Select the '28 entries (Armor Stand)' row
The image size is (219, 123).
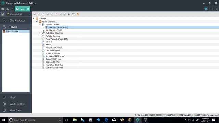click(126, 27)
